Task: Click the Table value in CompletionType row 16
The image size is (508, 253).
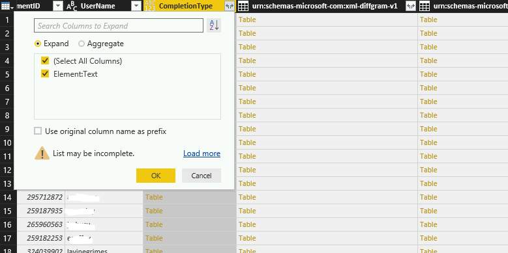Action: 154,224
